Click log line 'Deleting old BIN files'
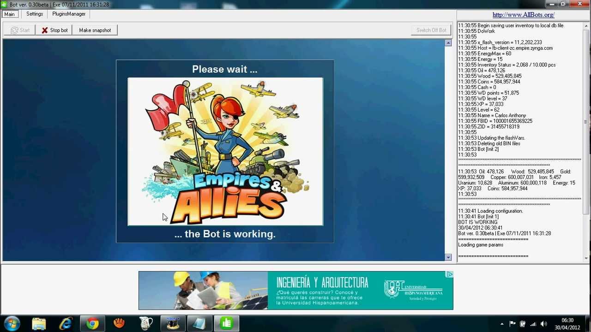This screenshot has height=332, width=591. [x=489, y=143]
